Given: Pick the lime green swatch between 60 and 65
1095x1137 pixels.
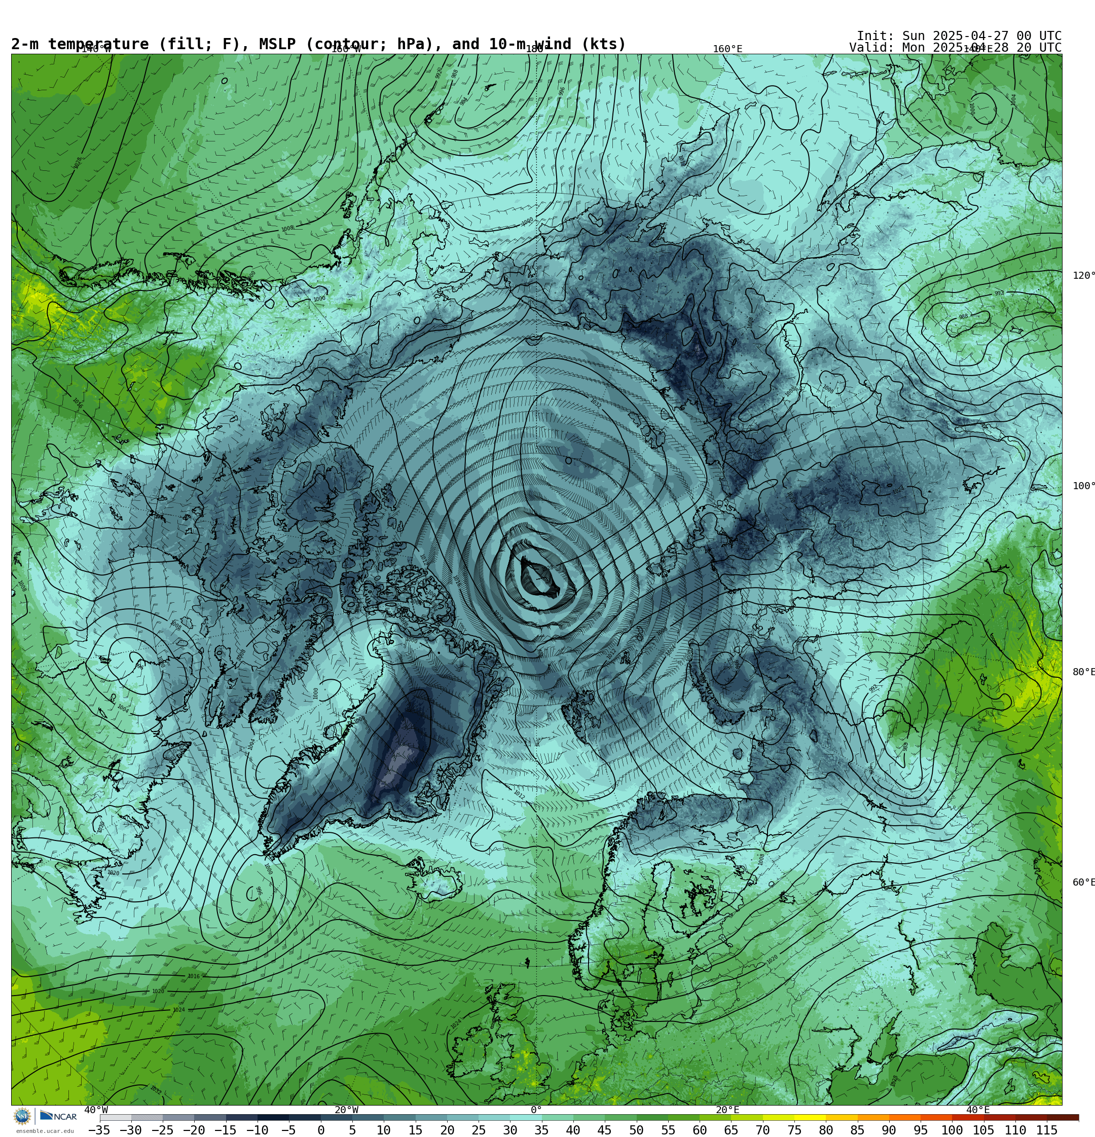Looking at the screenshot, I should point(715,1117).
